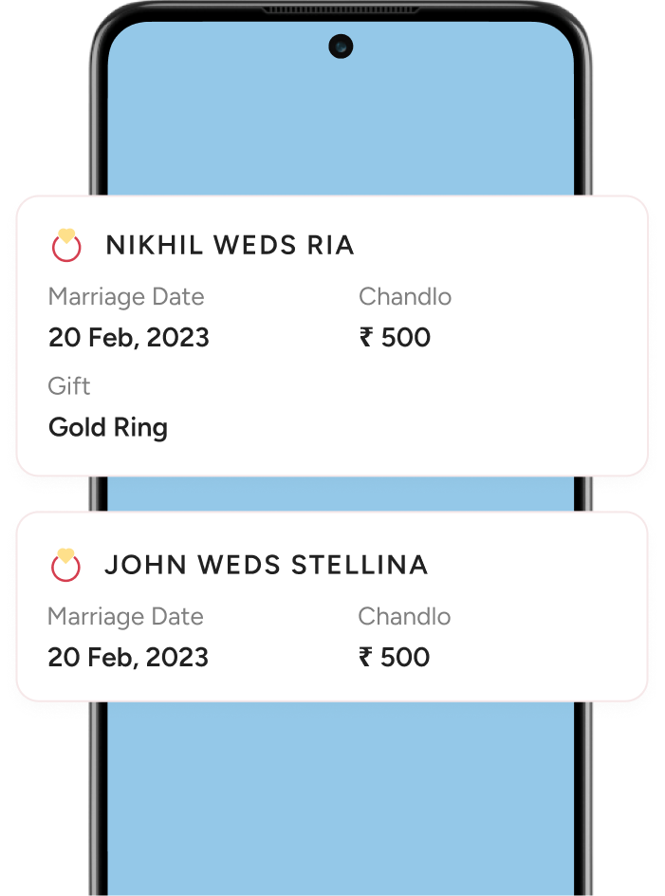Click the blue gap between the two wedding cards
Image resolution: width=665 pixels, height=896 pixels.
click(x=341, y=494)
